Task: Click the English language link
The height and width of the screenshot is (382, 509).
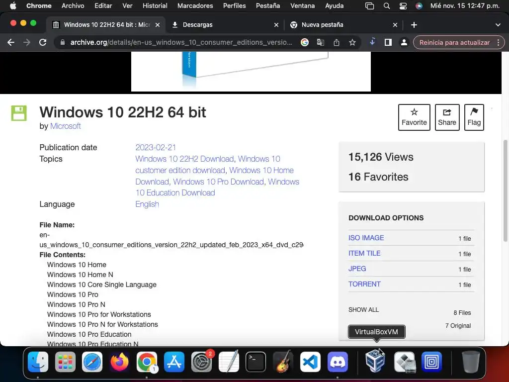Action: coord(147,204)
